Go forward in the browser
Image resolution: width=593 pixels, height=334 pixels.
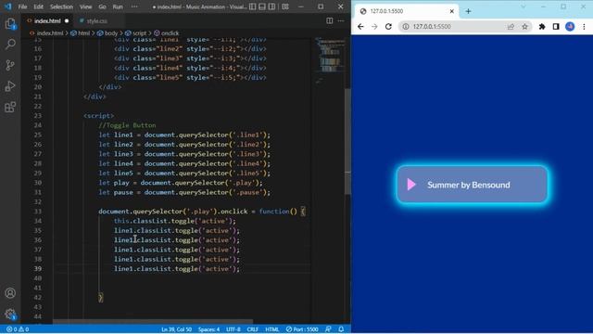pos(374,27)
